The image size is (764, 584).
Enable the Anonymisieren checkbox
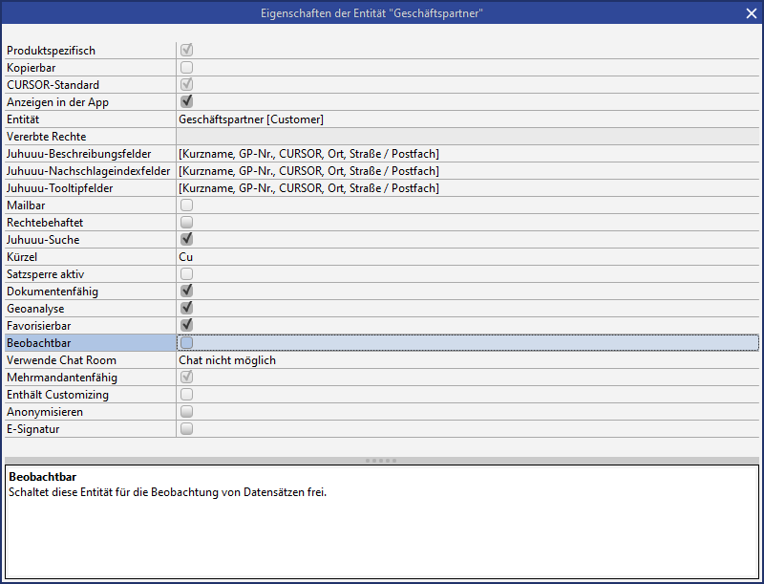[187, 412]
